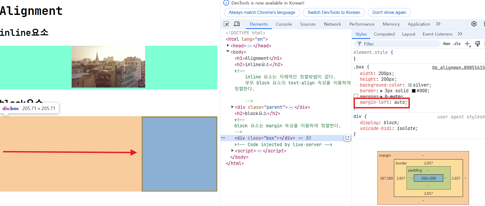Switch to the Elements tab
The height and width of the screenshot is (206, 485).
point(259,24)
